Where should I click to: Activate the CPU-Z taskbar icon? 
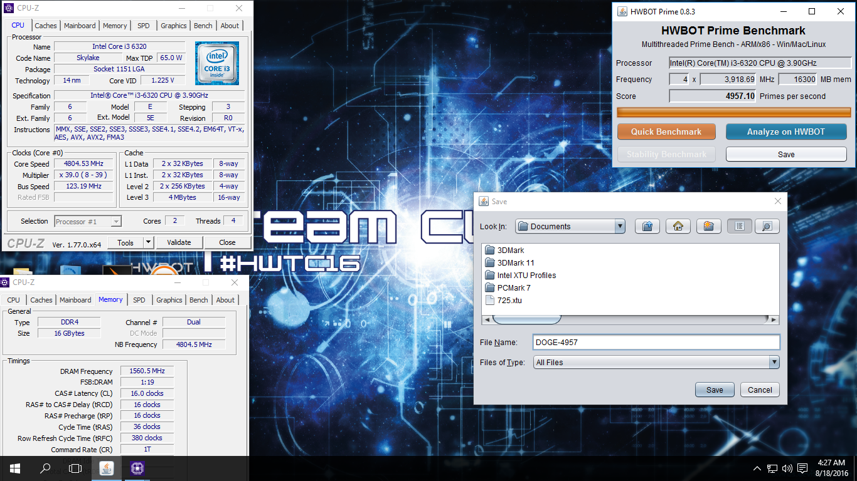tap(137, 468)
